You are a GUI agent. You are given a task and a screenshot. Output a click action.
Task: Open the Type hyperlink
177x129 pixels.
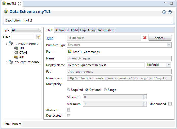click(50, 38)
